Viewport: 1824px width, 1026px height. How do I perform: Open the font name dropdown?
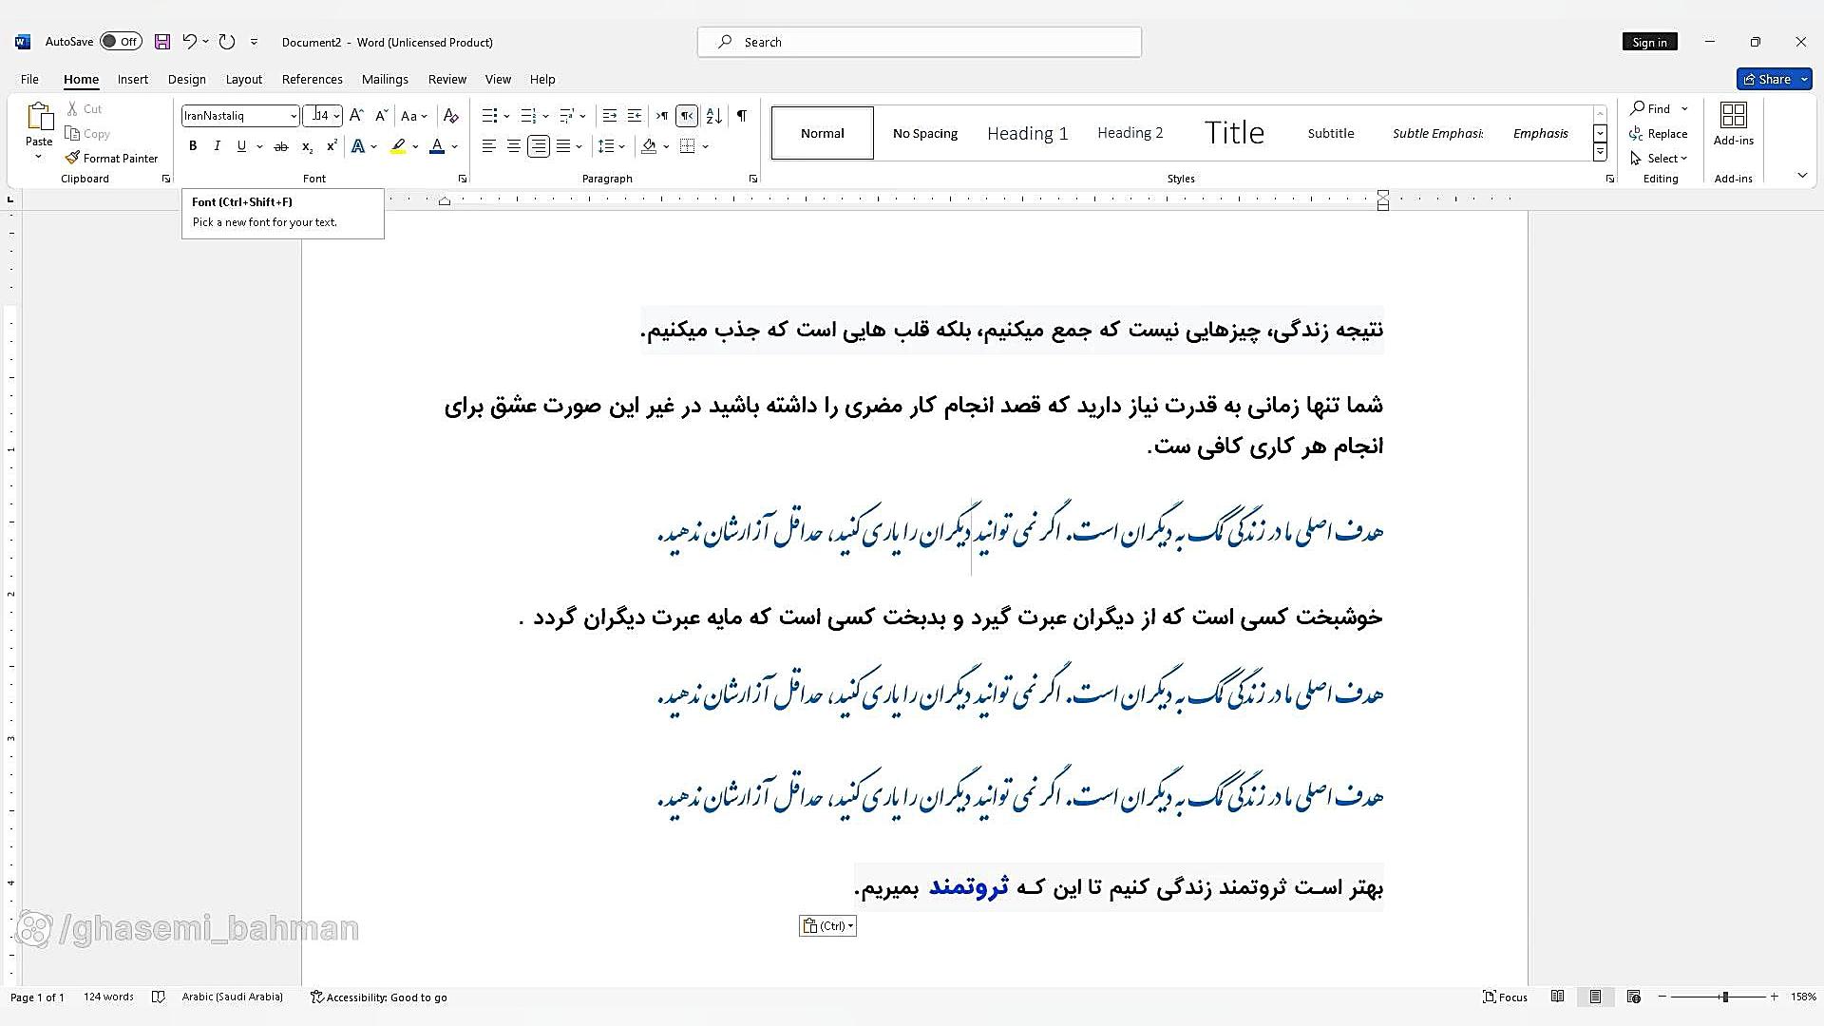point(294,116)
